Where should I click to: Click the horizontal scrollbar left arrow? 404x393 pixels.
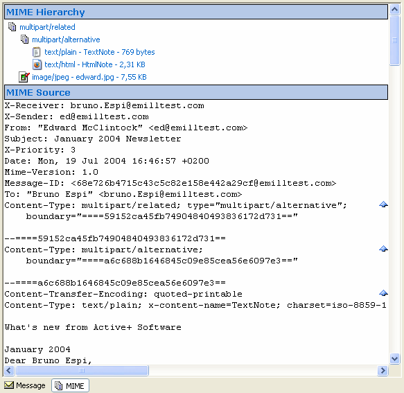pos(9,370)
